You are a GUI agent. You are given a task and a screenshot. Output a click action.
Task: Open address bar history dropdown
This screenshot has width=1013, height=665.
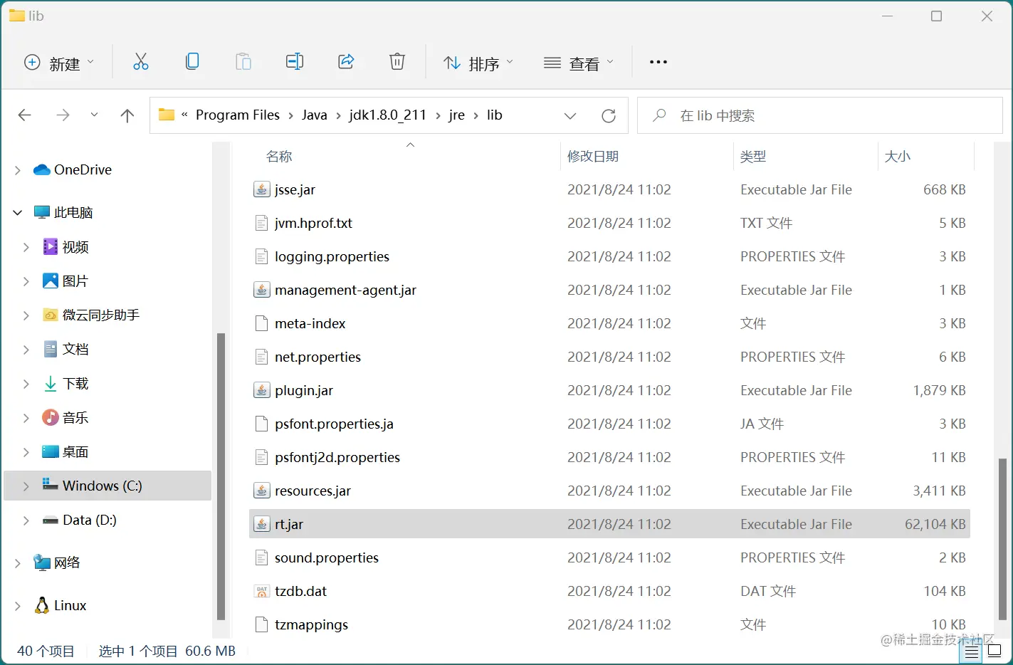(570, 115)
